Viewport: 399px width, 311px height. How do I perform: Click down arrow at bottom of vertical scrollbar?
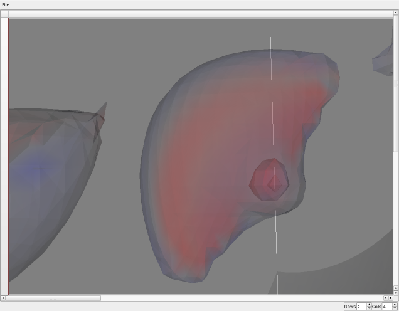click(x=396, y=293)
